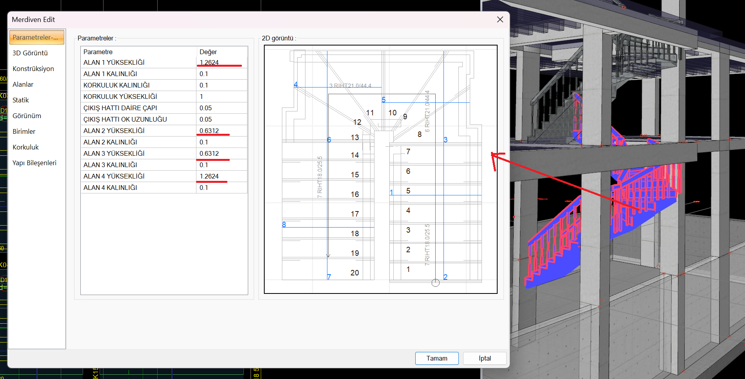The width and height of the screenshot is (745, 379).
Task: Go to the Statik page
Action: 21,100
